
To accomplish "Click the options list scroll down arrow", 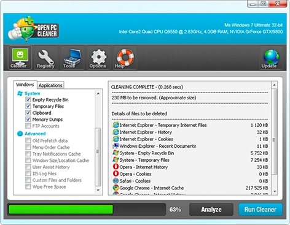I will click(x=98, y=190).
